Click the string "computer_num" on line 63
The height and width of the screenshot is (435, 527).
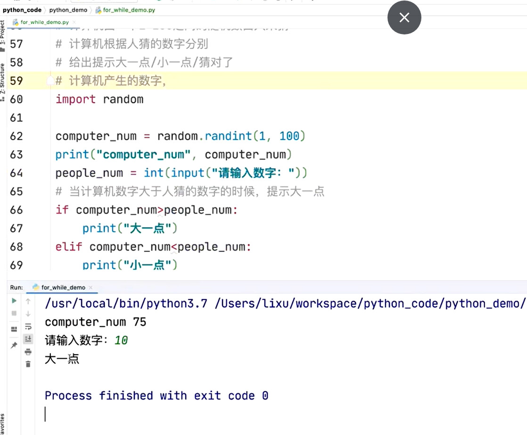[143, 155]
